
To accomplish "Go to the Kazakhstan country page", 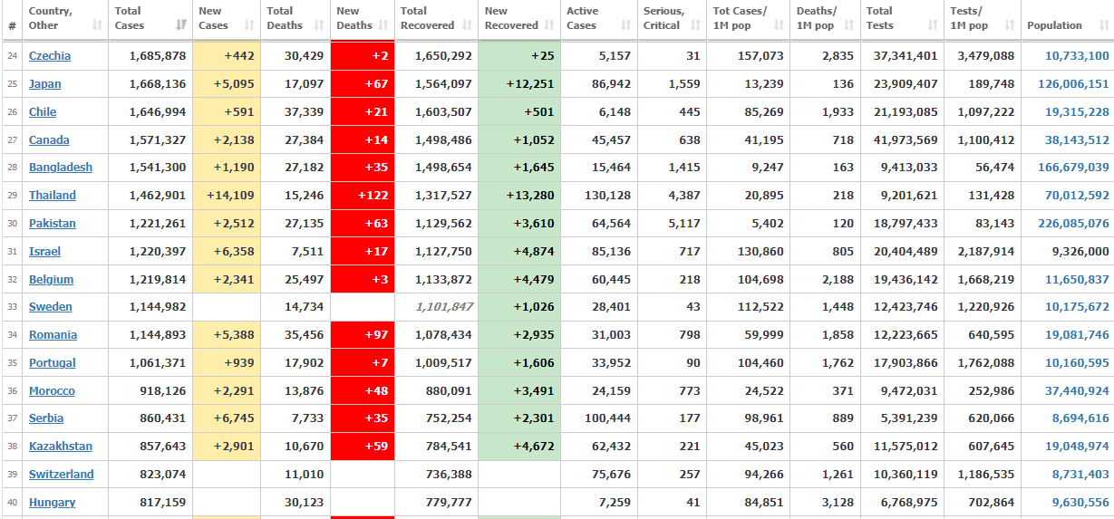I will pos(61,447).
